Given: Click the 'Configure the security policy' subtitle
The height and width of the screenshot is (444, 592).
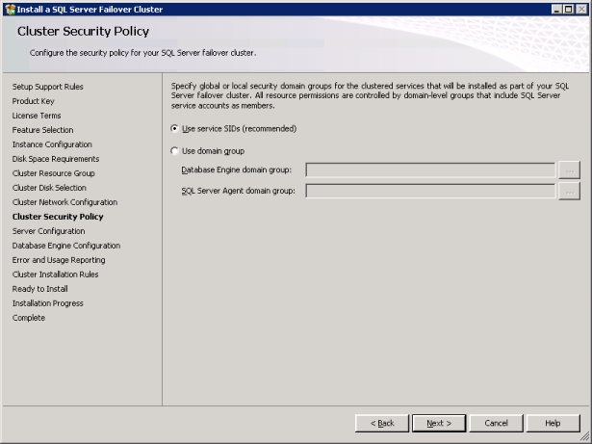Looking at the screenshot, I should pyautogui.click(x=142, y=53).
